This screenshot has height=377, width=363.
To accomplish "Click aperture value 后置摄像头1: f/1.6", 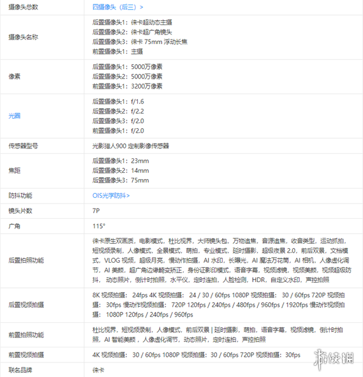I will 118,101.
